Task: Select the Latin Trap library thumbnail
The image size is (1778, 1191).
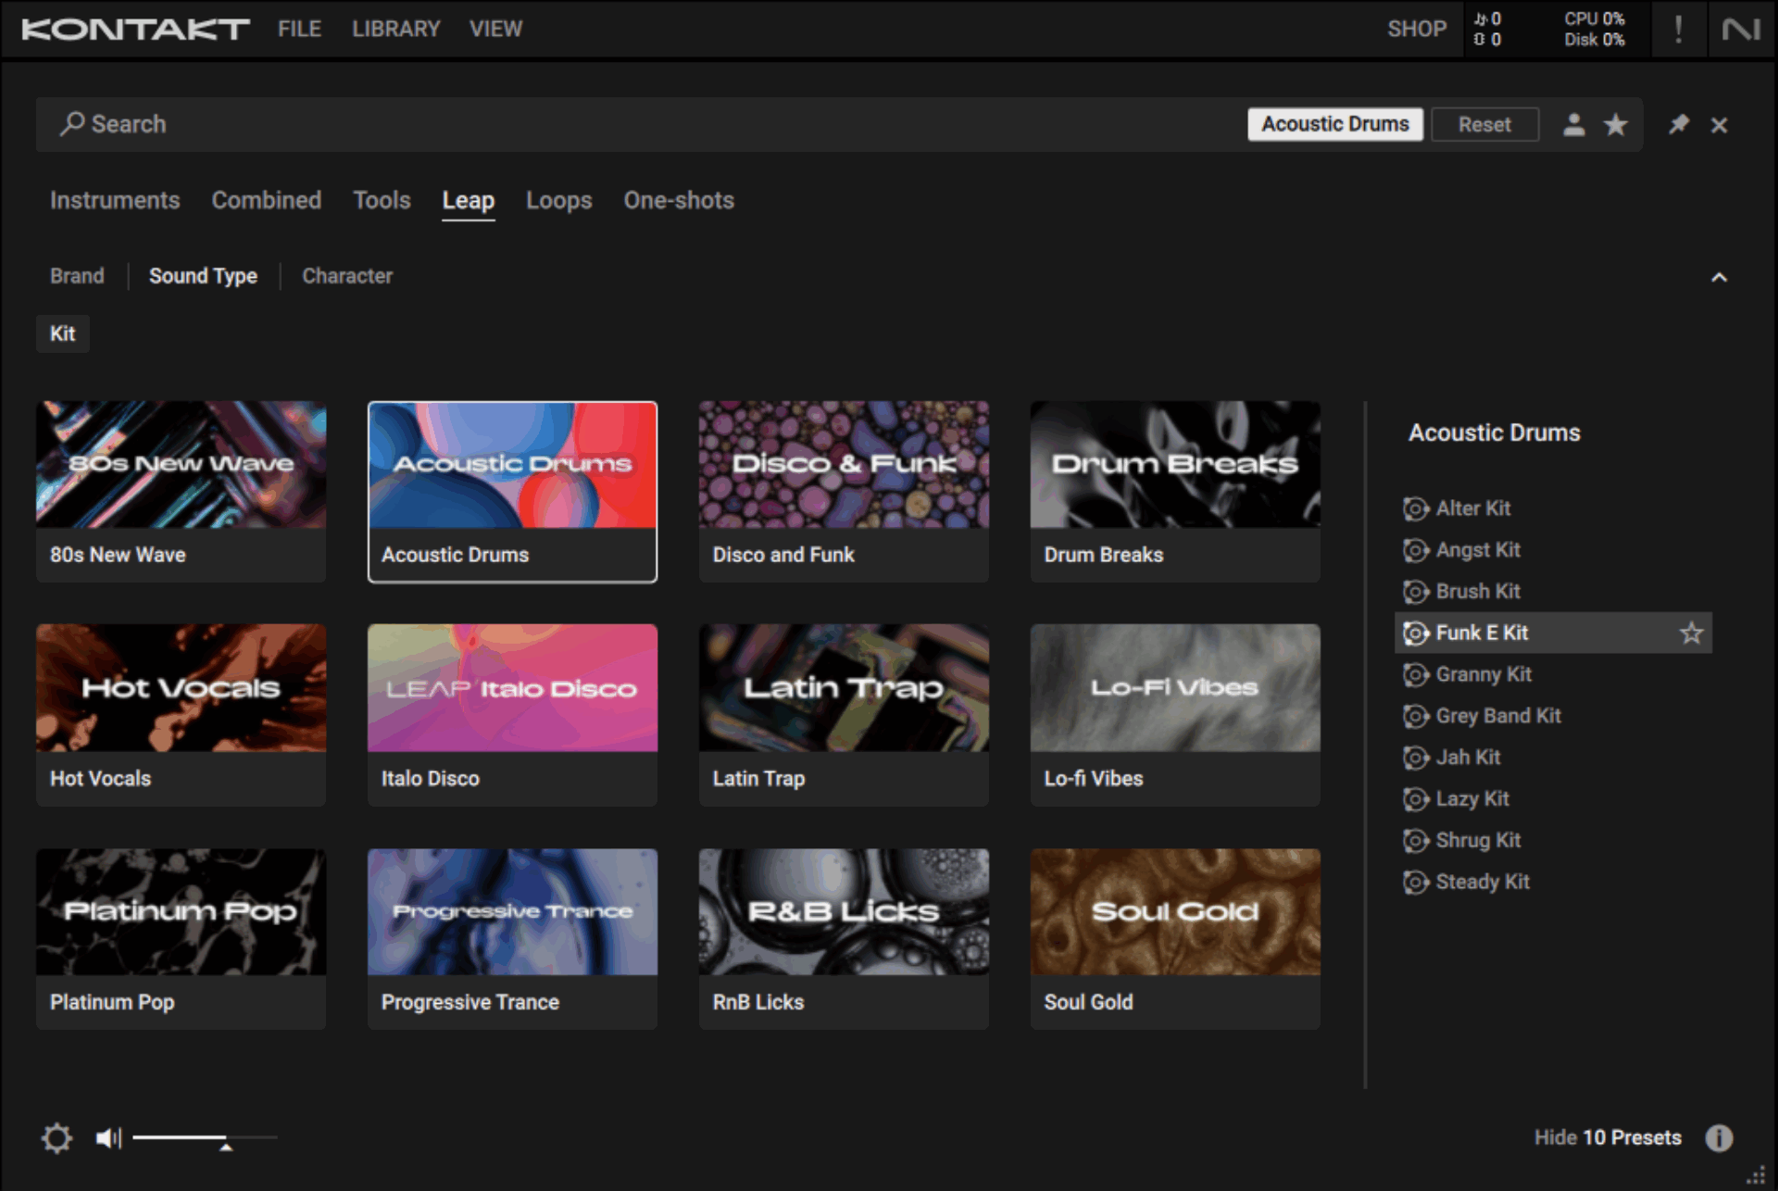Action: point(844,688)
